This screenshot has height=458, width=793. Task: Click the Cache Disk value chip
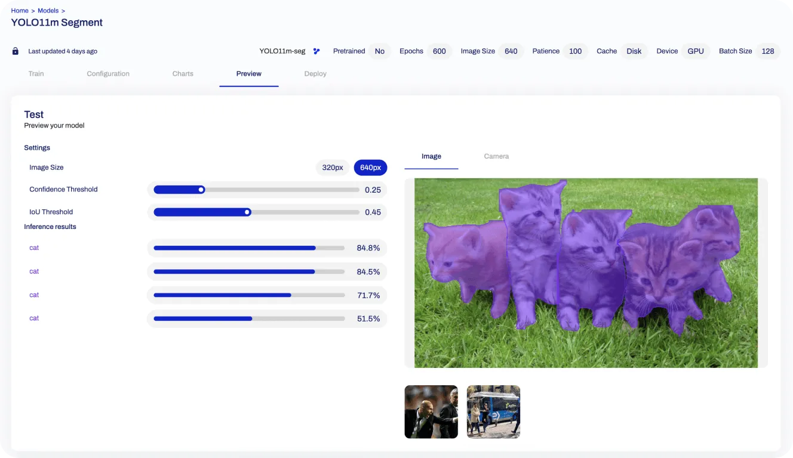click(634, 51)
